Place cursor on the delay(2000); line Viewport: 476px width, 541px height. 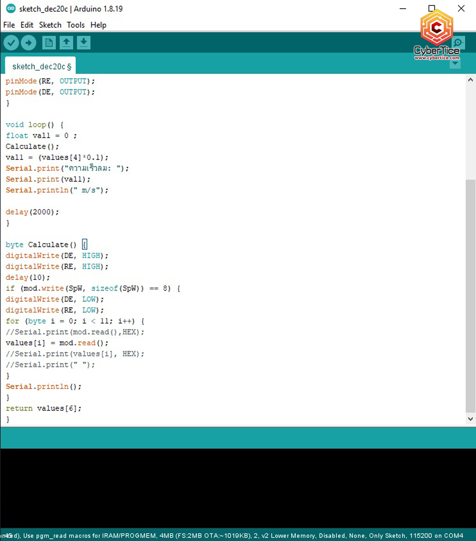[32, 212]
